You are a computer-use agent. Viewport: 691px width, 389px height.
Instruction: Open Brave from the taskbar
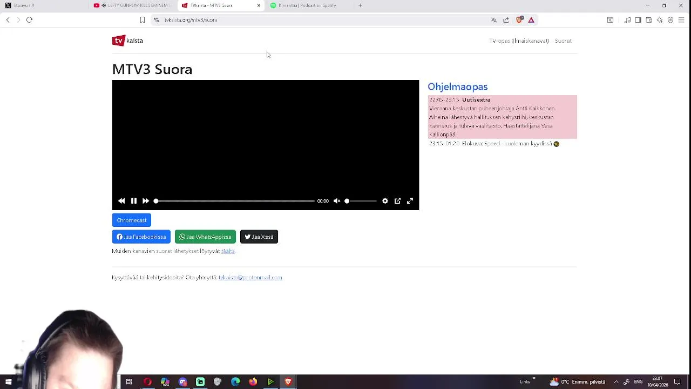pos(288,382)
